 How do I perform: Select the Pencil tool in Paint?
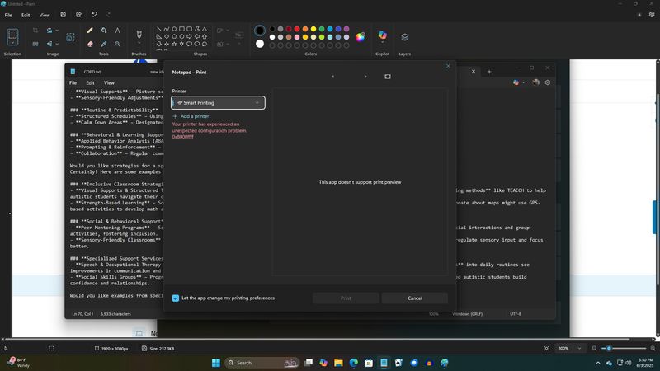click(90, 31)
